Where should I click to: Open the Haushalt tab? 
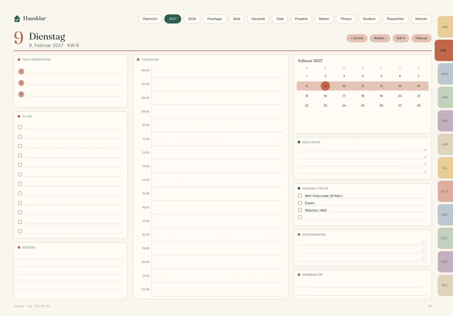(258, 19)
